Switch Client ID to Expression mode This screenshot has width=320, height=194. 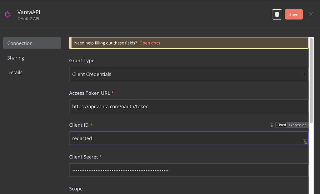(297, 125)
